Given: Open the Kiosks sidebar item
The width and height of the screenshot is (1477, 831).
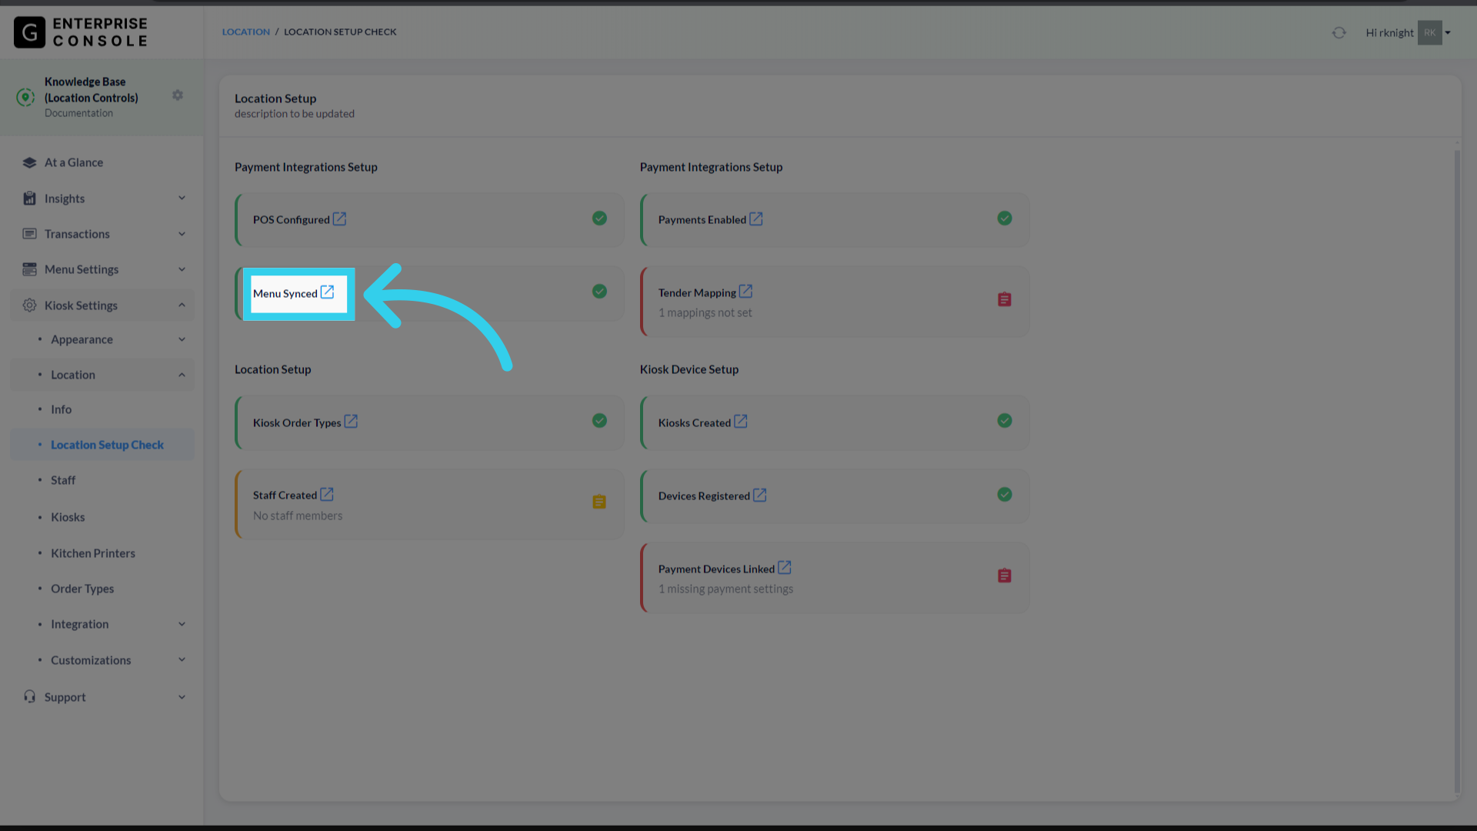Looking at the screenshot, I should [68, 517].
